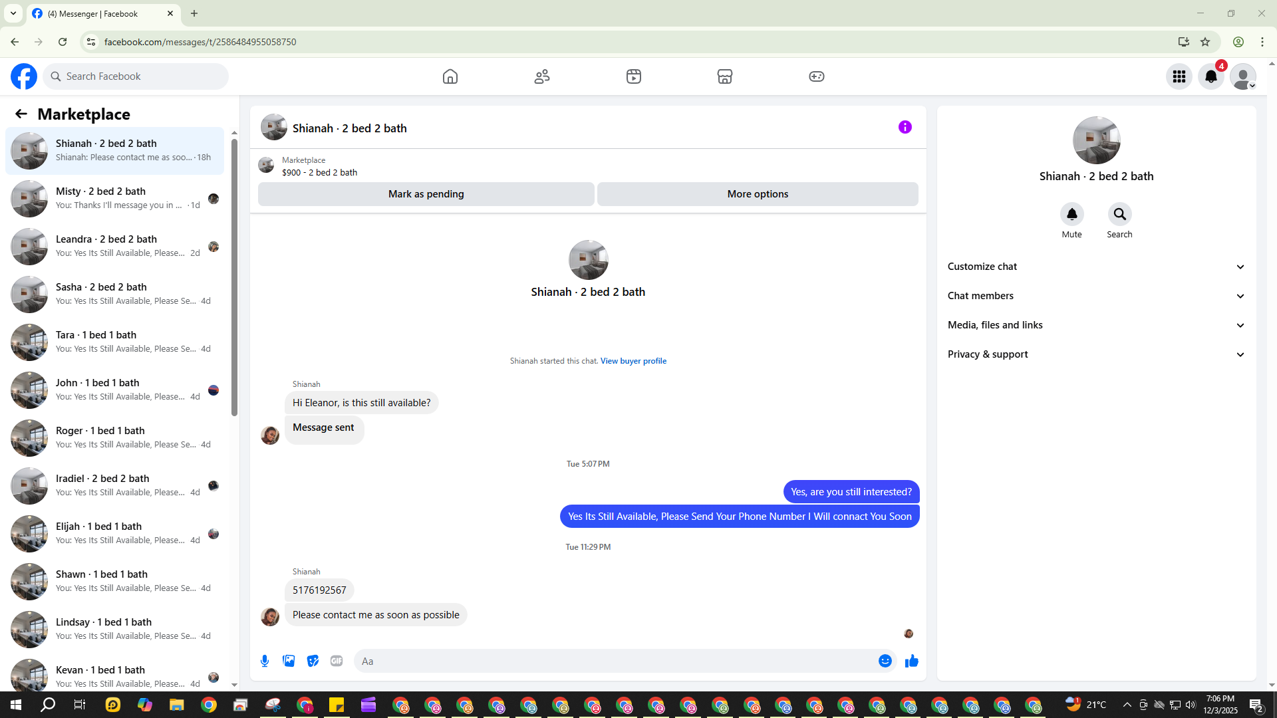This screenshot has width=1277, height=718.
Task: Send a thumbs-up like
Action: pyautogui.click(x=912, y=661)
